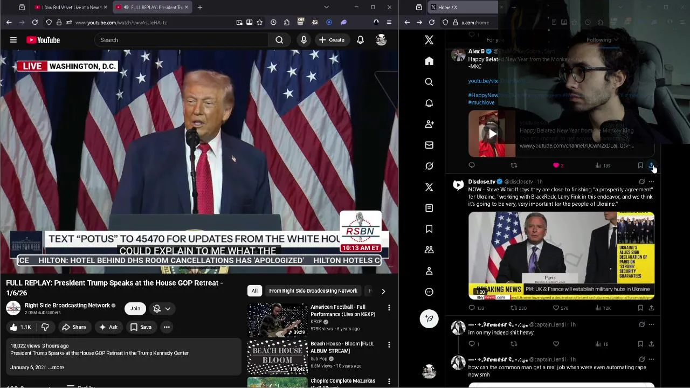The height and width of the screenshot is (388, 690).
Task: Select FULL REPLAY President Trump tab
Action: 151,7
